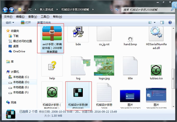Image resolution: width=177 pixels, height=122 pixels.
Task: Open OneDrive in the navigation pane
Action: pyautogui.click(x=19, y=51)
